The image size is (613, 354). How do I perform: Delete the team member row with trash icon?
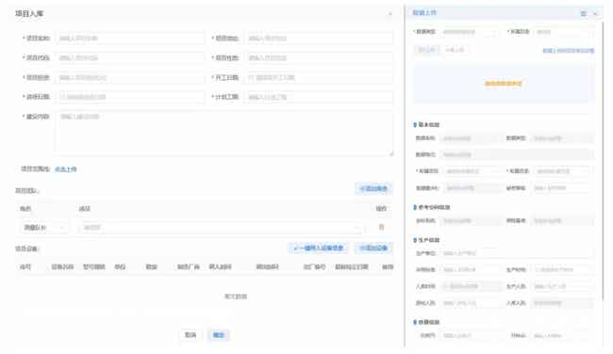381,227
